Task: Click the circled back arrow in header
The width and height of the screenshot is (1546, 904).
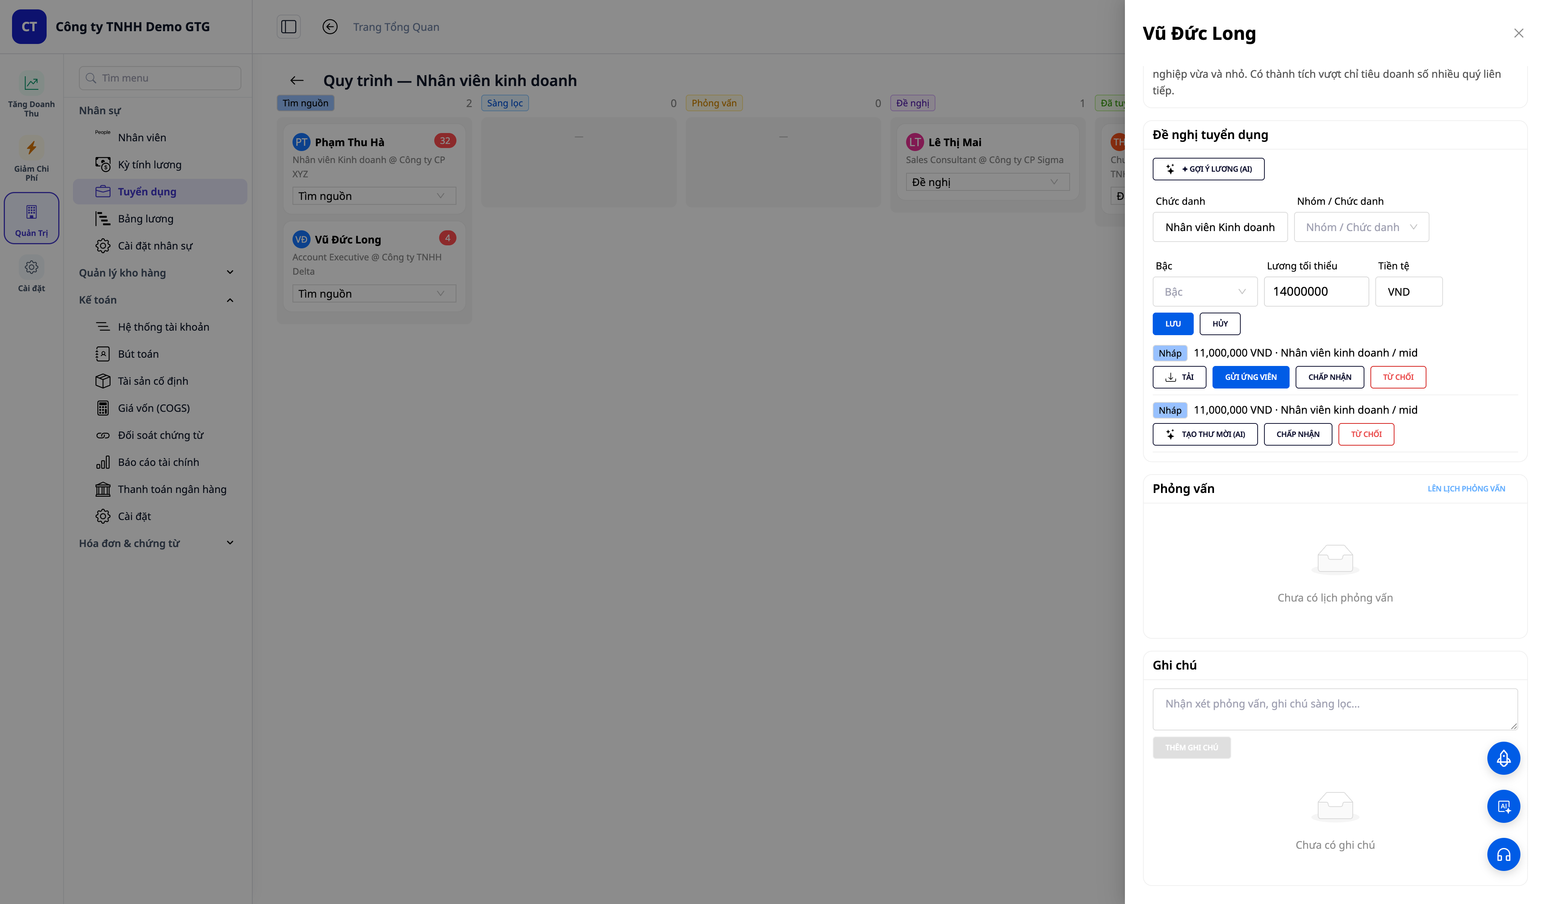Action: (330, 26)
